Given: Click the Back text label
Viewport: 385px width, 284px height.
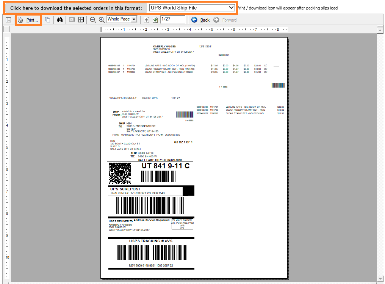Looking at the screenshot, I should tap(205, 20).
